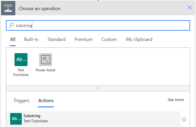Image resolution: width=196 pixels, height=127 pixels.
Task: Select the green Text Functions connector tile
Action: (21, 60)
